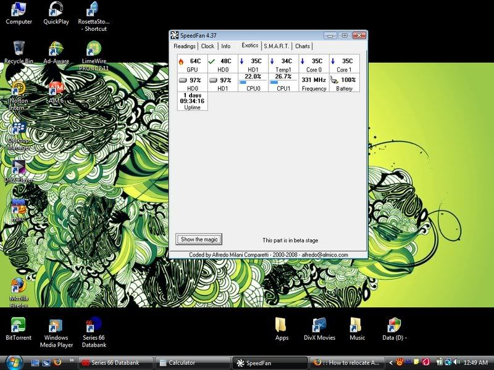Click the Core 0 35C reading
Screen dimensions: 494x370
click(x=314, y=64)
